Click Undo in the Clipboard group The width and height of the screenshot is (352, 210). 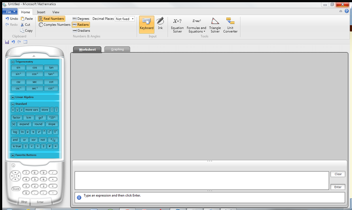12,18
